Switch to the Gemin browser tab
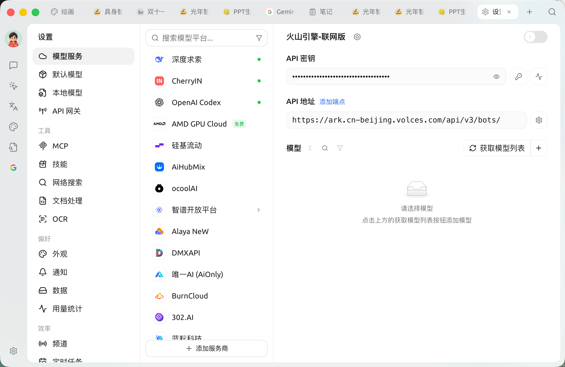The height and width of the screenshot is (367, 565). [x=280, y=12]
